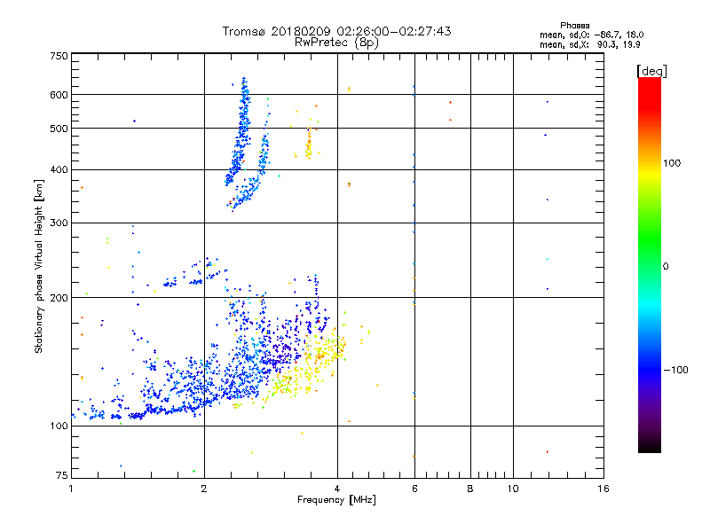710x532 pixels.
Task: Click the 'Phases' header label
Action: coord(574,26)
